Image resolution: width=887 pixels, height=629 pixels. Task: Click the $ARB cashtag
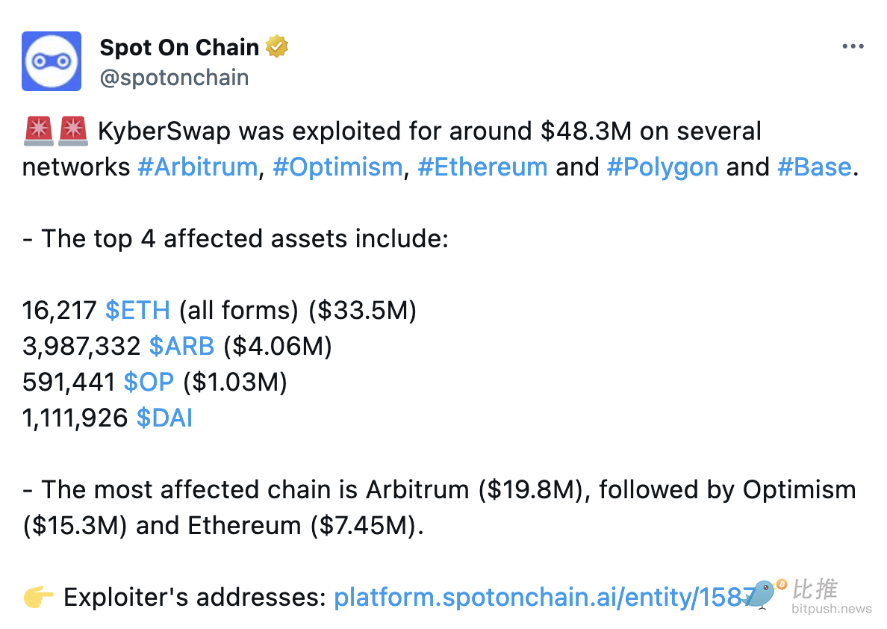[x=181, y=346]
